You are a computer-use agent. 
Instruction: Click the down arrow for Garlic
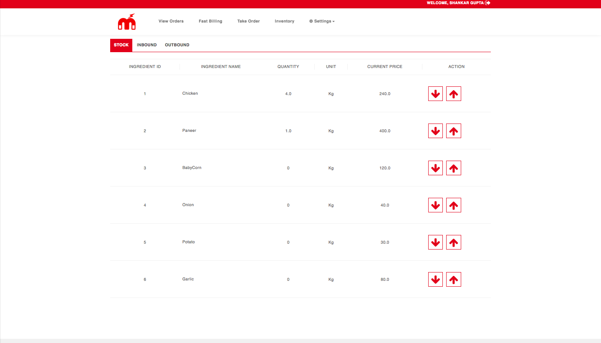tap(435, 280)
